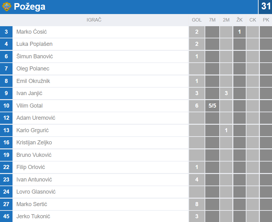
Task: Click Marko Sertić's goal count 8
Action: pos(197,204)
